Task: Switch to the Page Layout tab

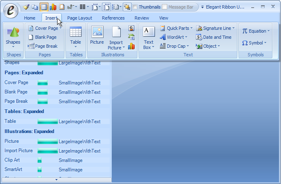Action: tap(80, 18)
